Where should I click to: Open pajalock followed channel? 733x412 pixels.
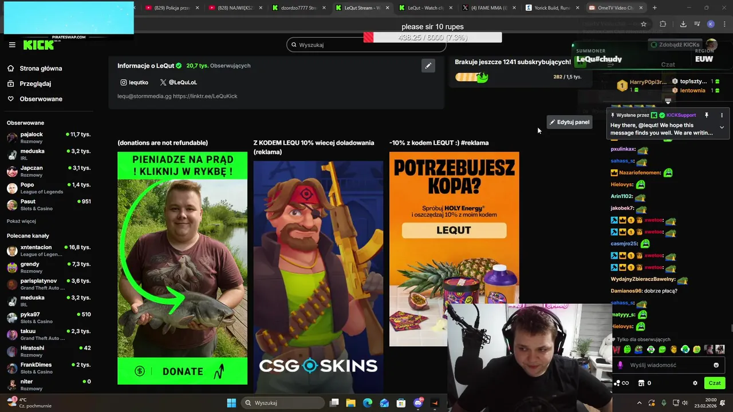49,137
